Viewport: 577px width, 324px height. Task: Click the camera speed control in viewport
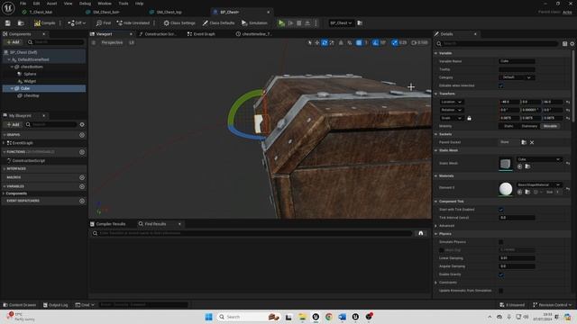(x=420, y=42)
